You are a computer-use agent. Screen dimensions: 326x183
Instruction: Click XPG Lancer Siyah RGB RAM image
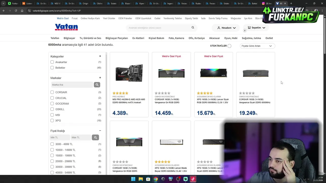tap(213, 73)
